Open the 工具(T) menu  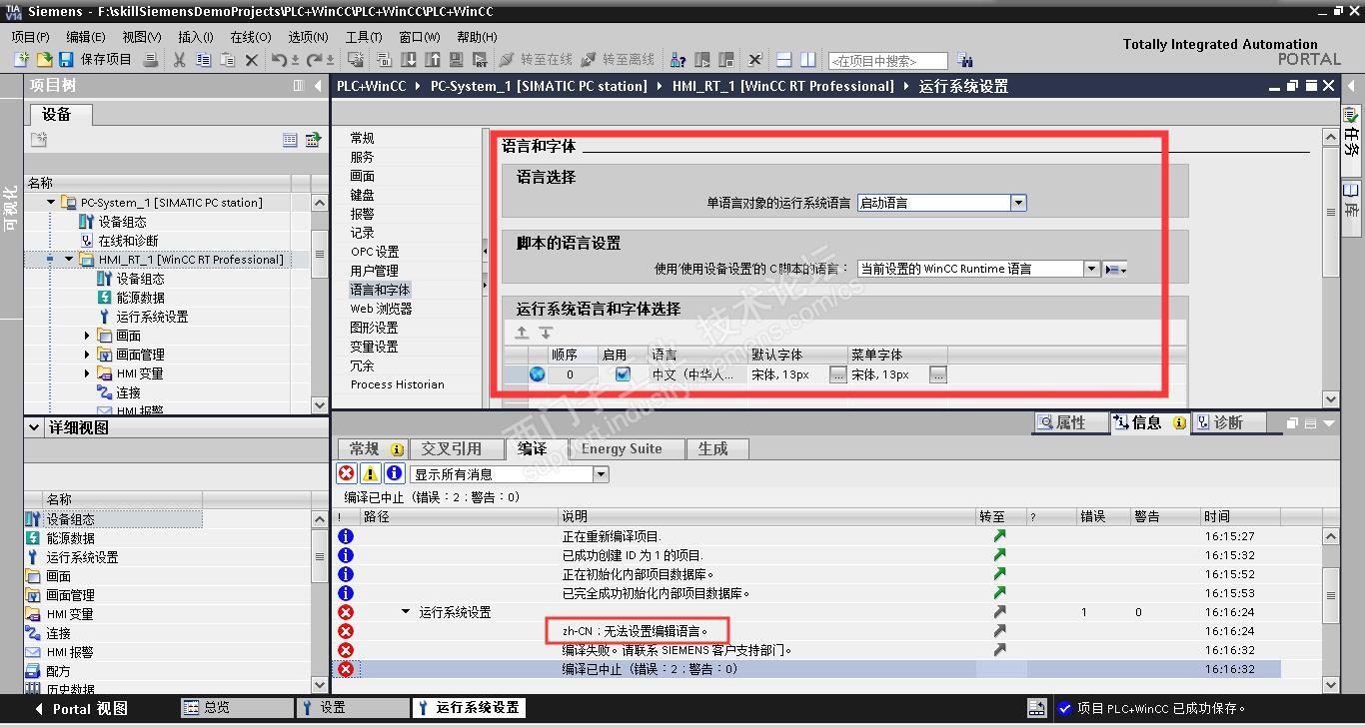point(364,37)
